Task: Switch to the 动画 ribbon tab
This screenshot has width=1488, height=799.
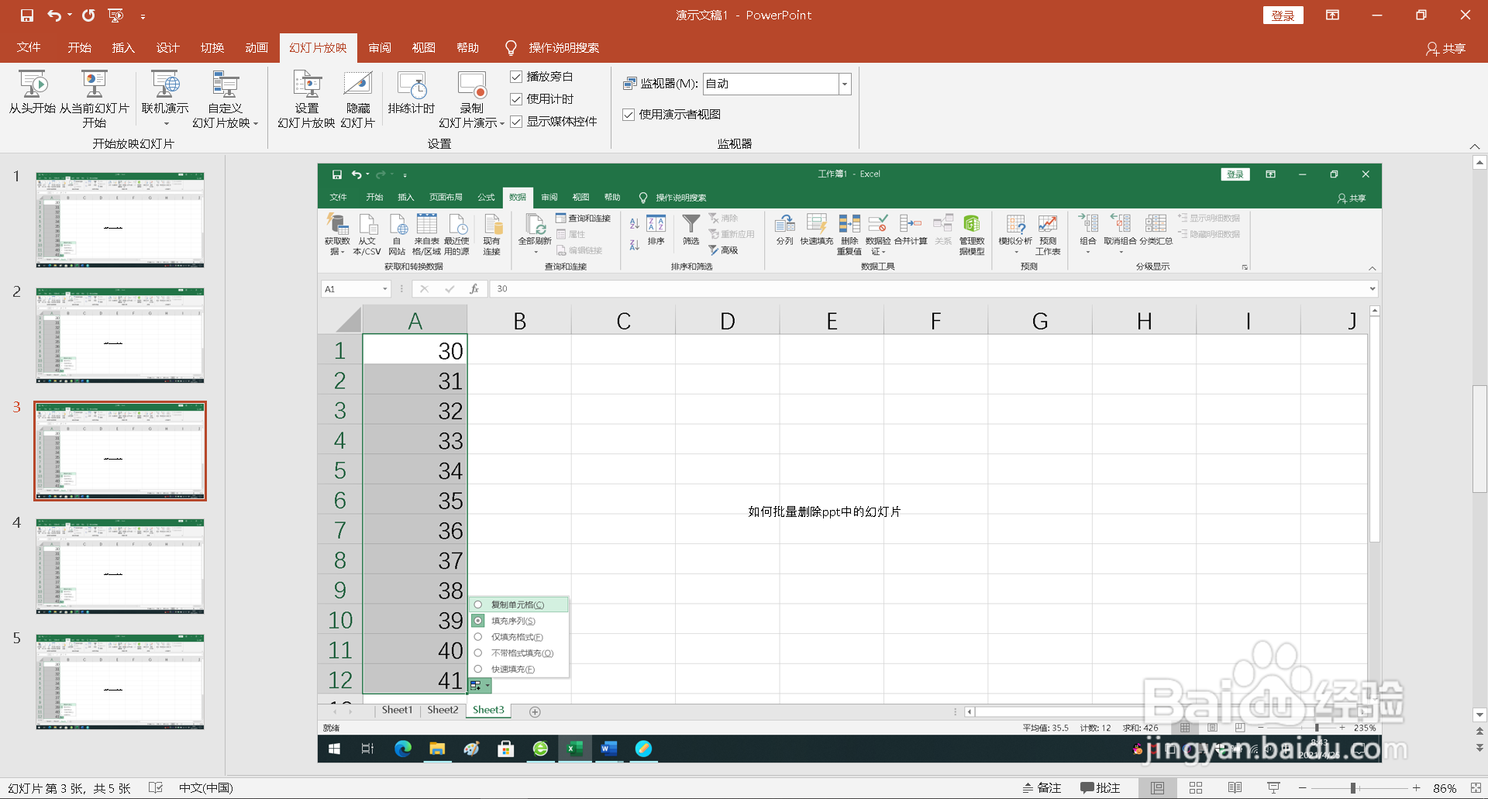Action: (x=257, y=48)
